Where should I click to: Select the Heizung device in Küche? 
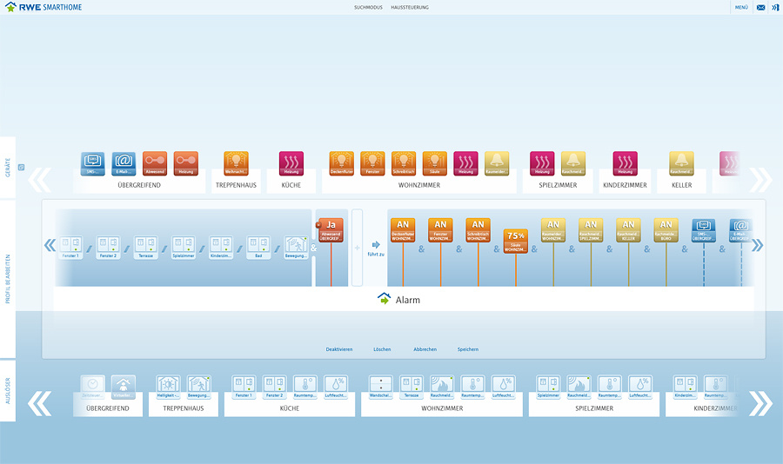pos(291,163)
